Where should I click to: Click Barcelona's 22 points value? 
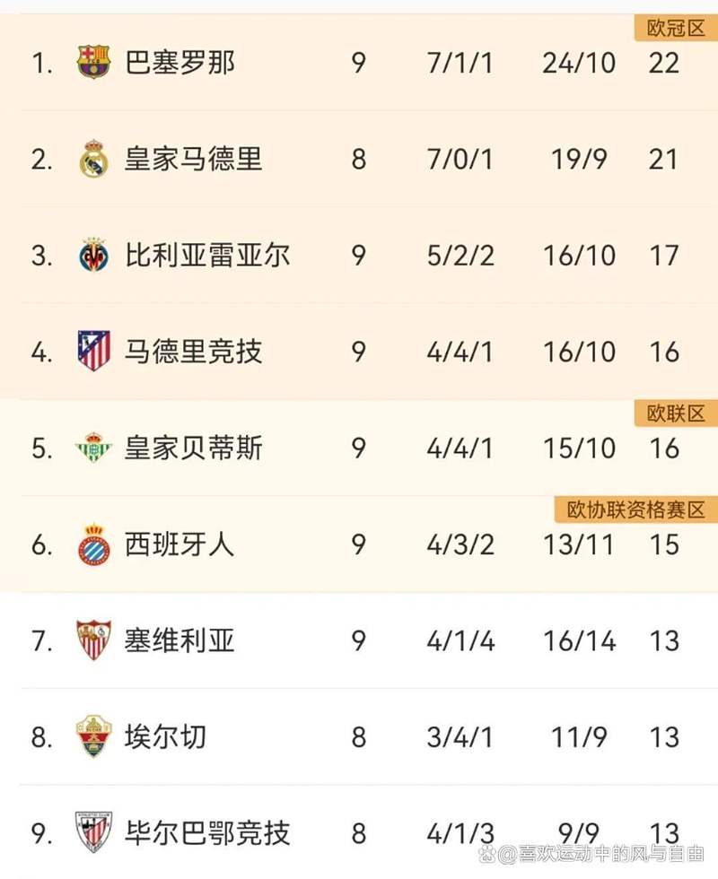pos(664,63)
